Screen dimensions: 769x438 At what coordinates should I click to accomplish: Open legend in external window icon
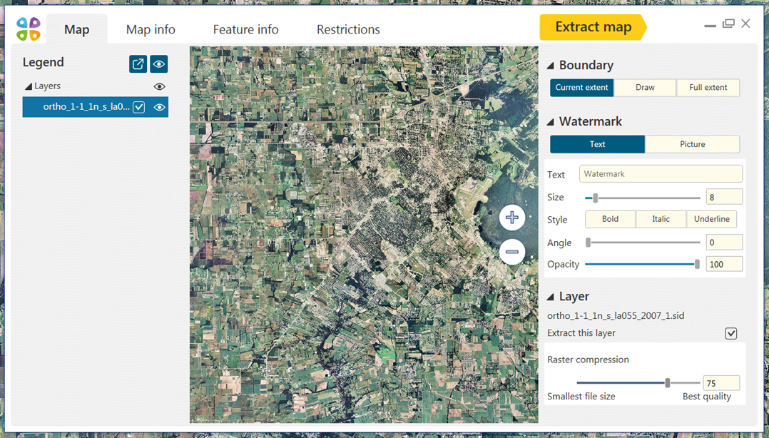(138, 63)
